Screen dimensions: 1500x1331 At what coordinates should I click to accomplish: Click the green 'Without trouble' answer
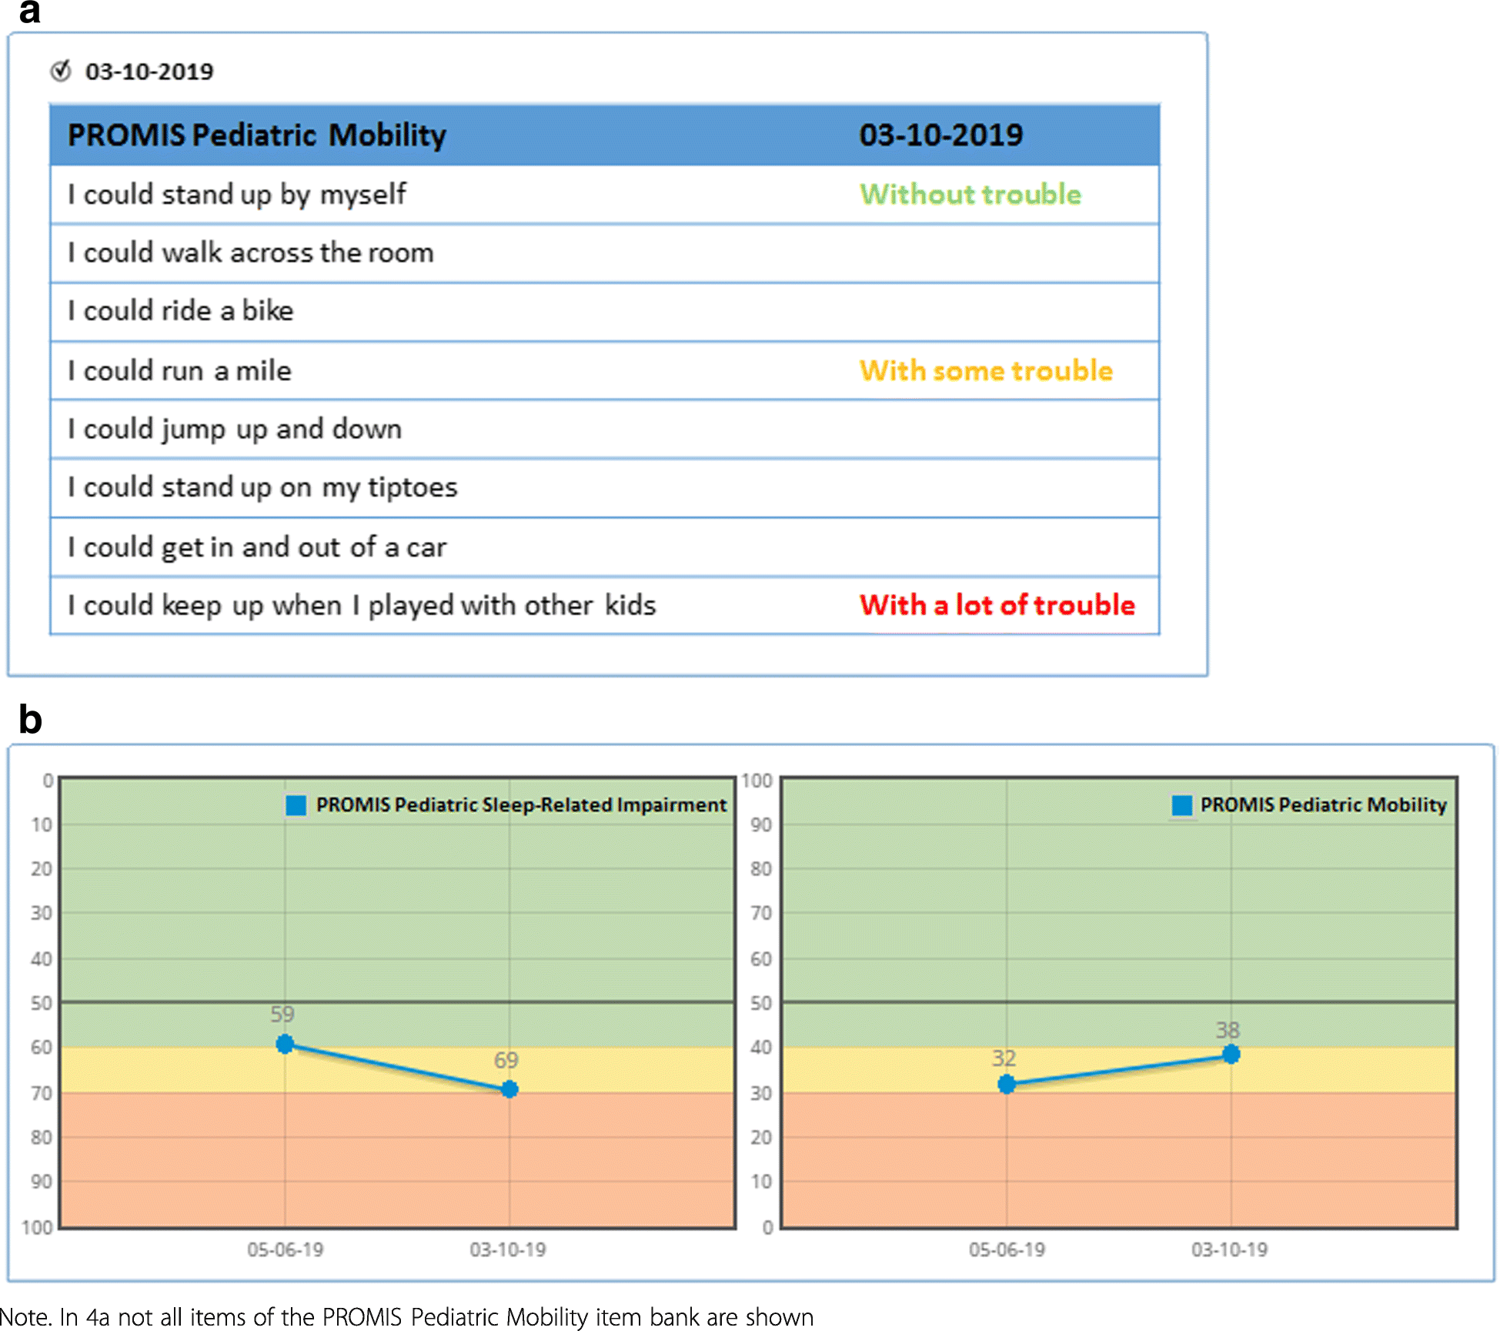(970, 194)
